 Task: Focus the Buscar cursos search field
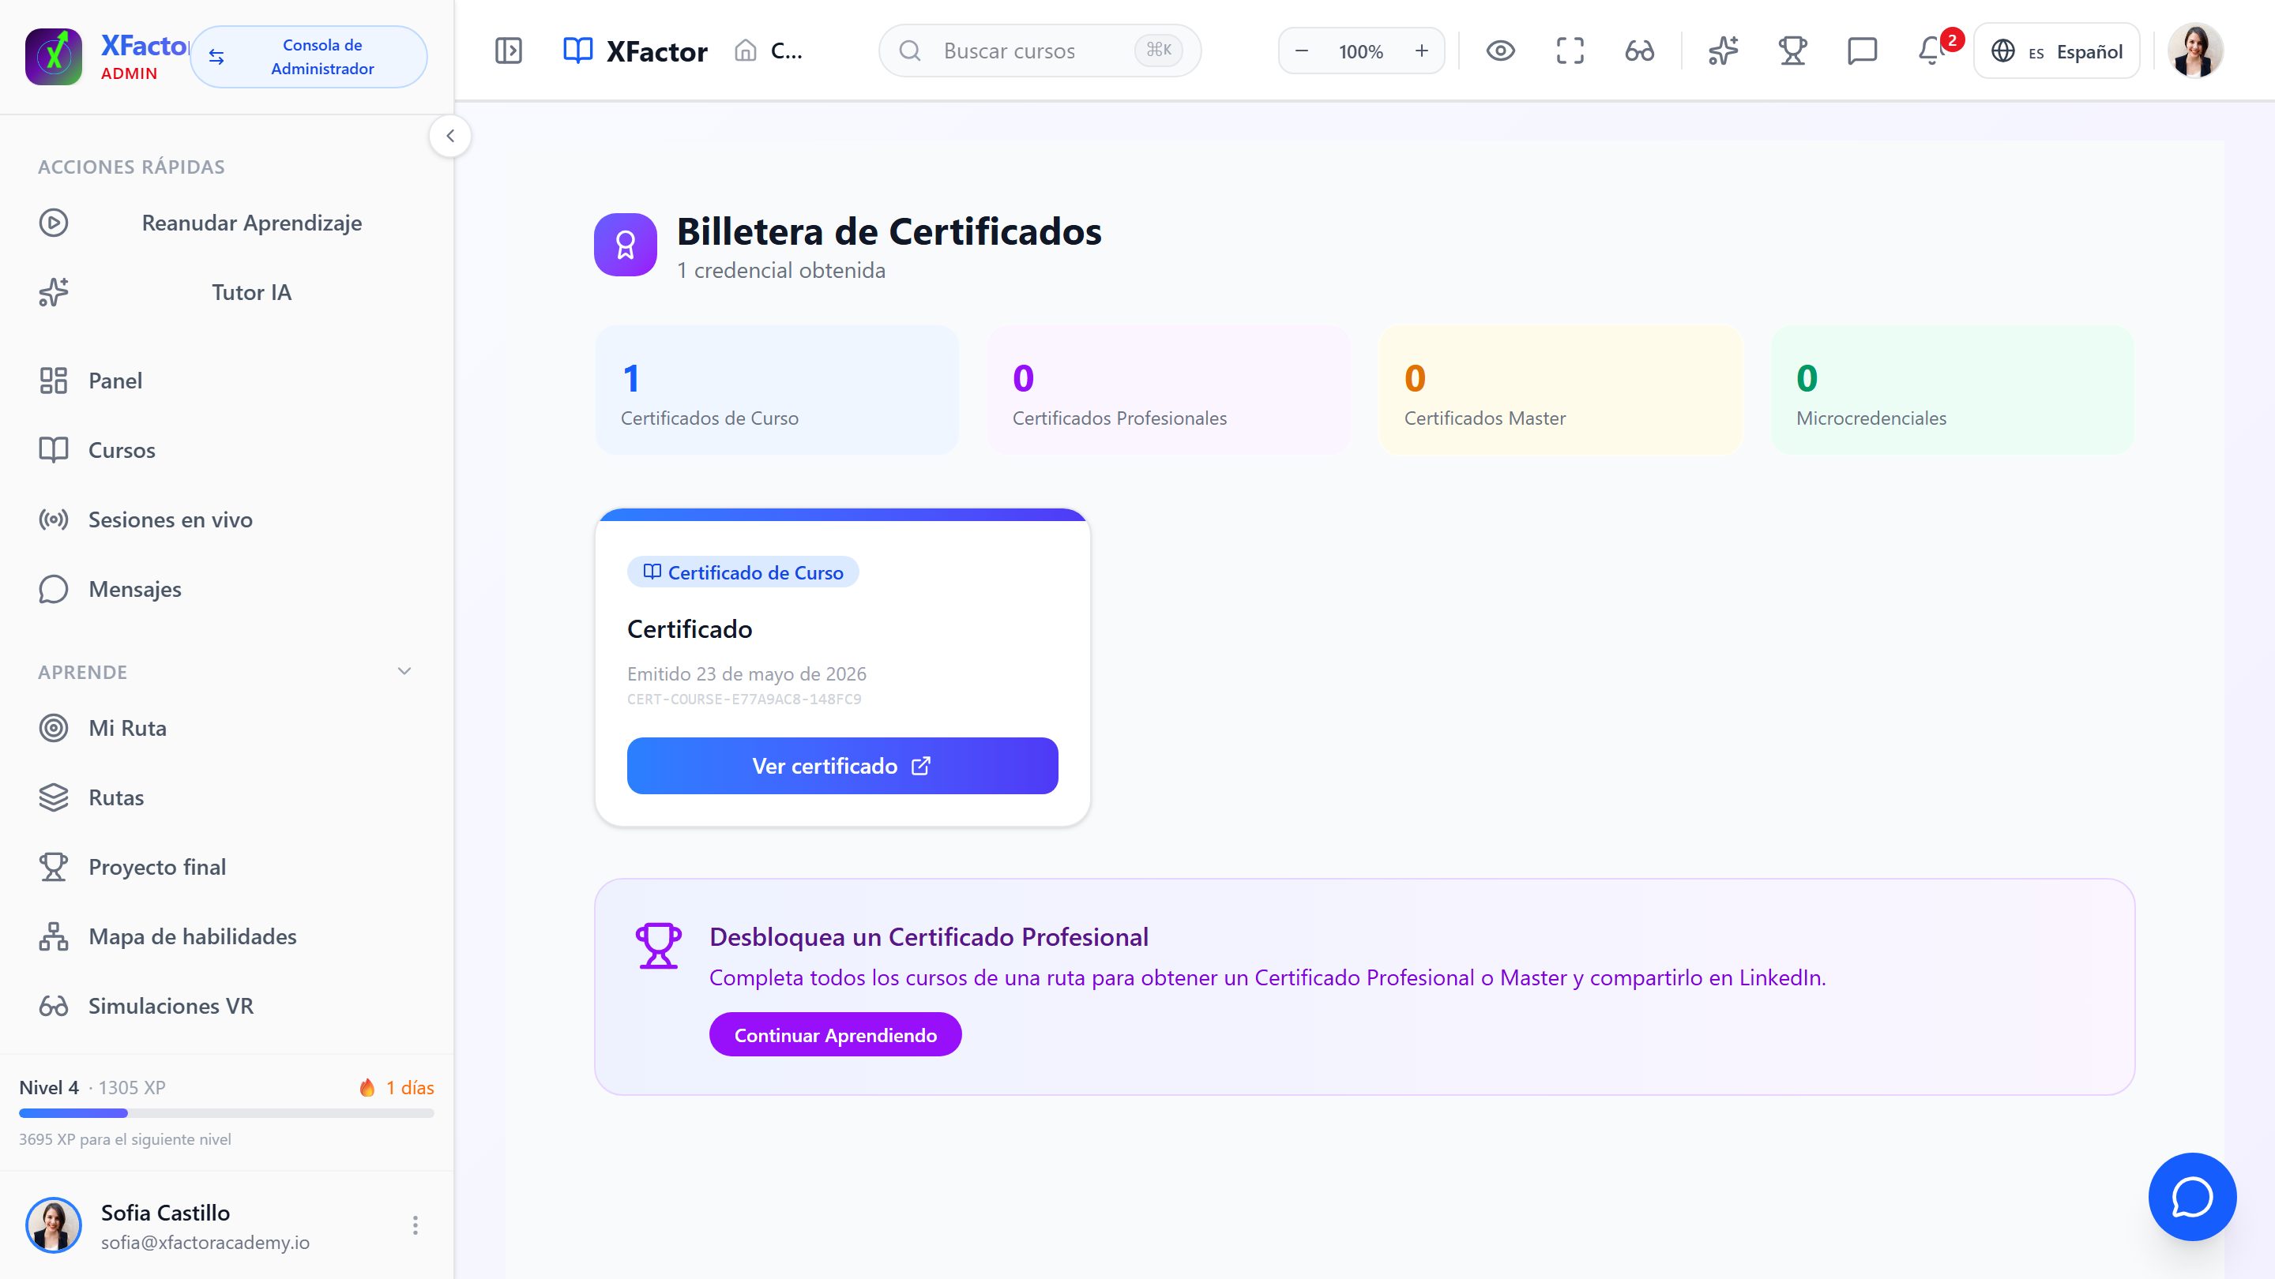point(1040,51)
